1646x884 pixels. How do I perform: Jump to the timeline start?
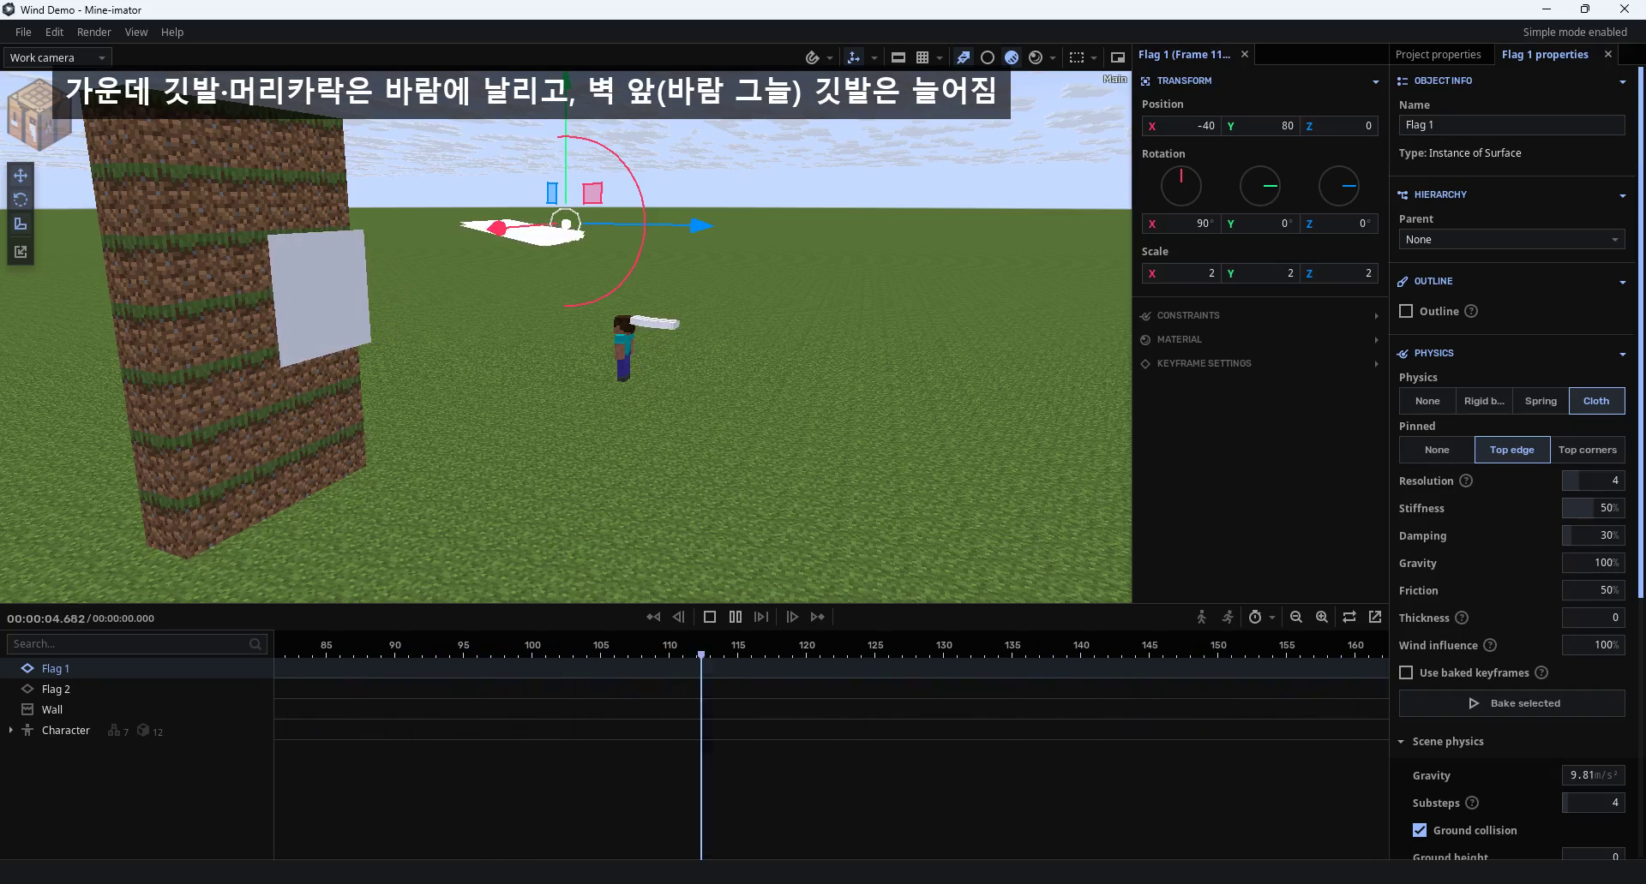pos(653,617)
